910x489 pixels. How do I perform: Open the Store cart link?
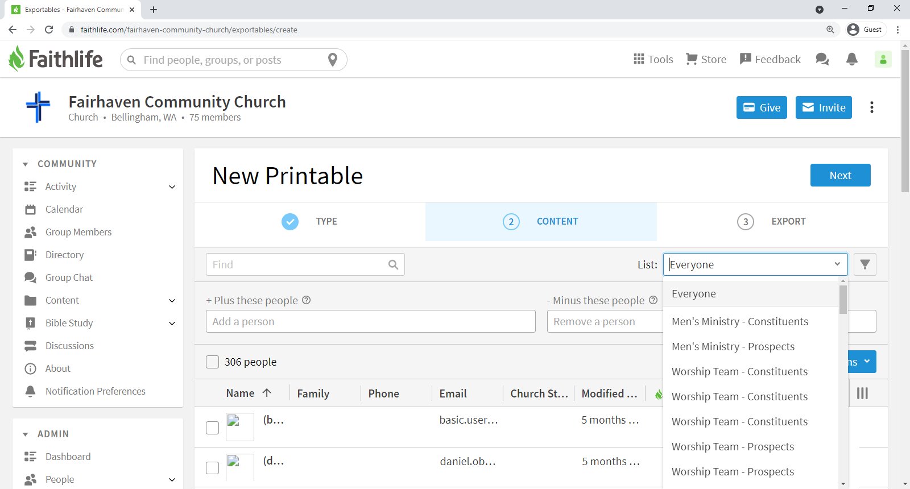pos(706,59)
